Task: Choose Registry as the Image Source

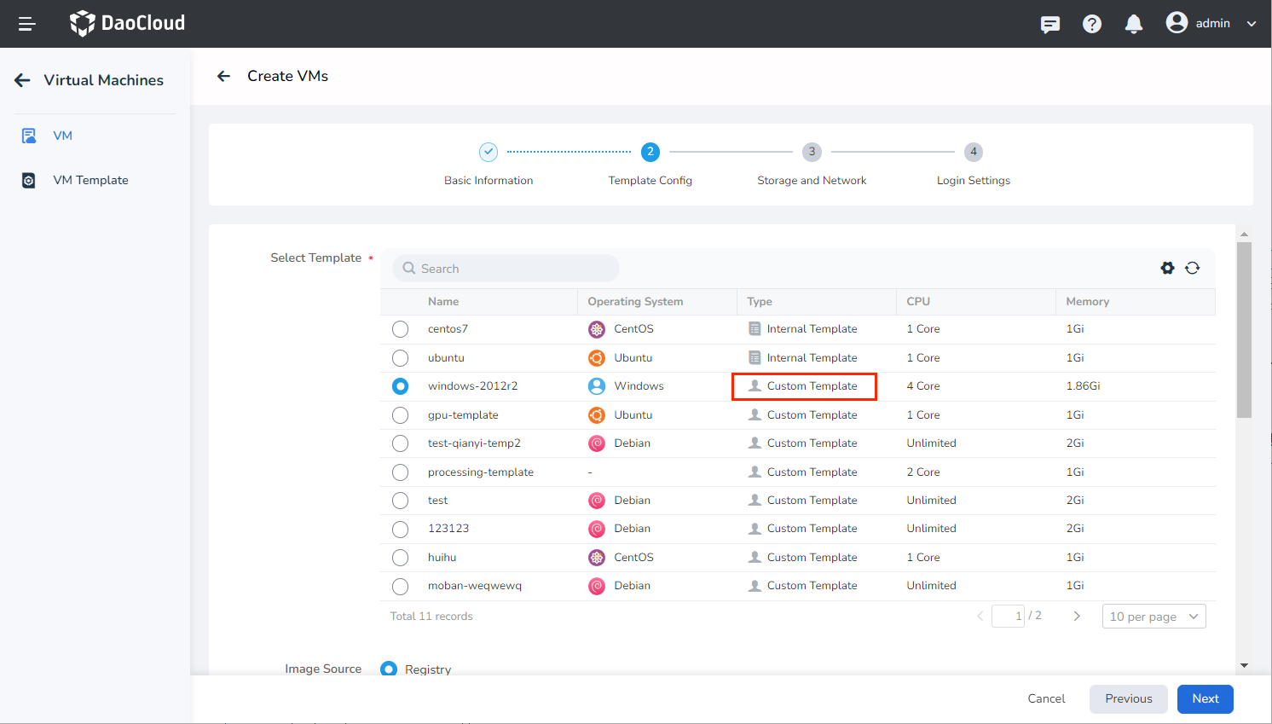Action: point(390,669)
